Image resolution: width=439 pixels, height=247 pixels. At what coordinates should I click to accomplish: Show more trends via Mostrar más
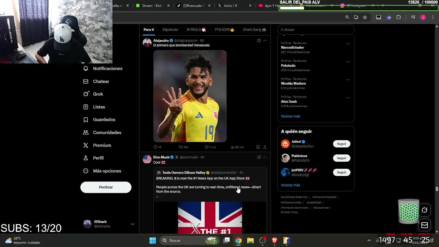click(x=290, y=116)
